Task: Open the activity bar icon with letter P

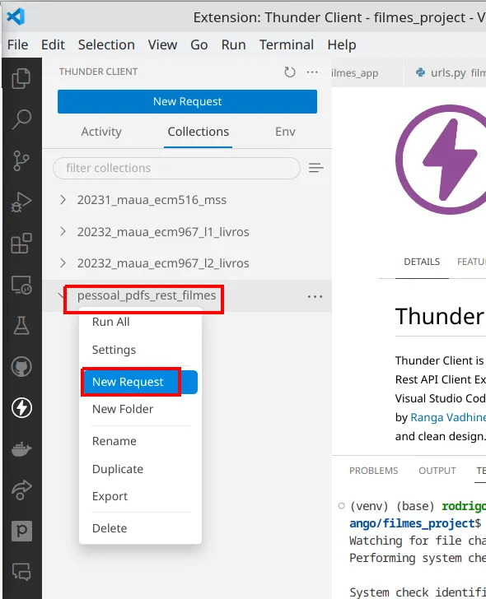Action: (x=21, y=531)
